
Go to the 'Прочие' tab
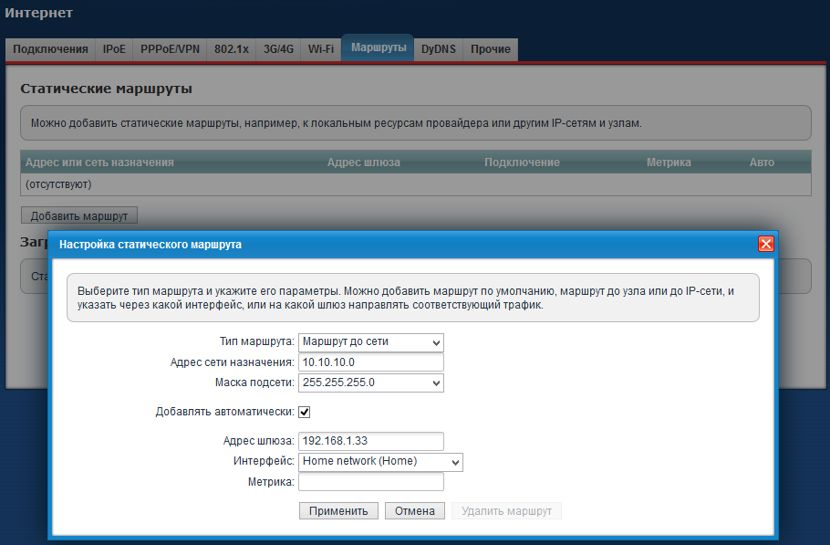pos(490,49)
